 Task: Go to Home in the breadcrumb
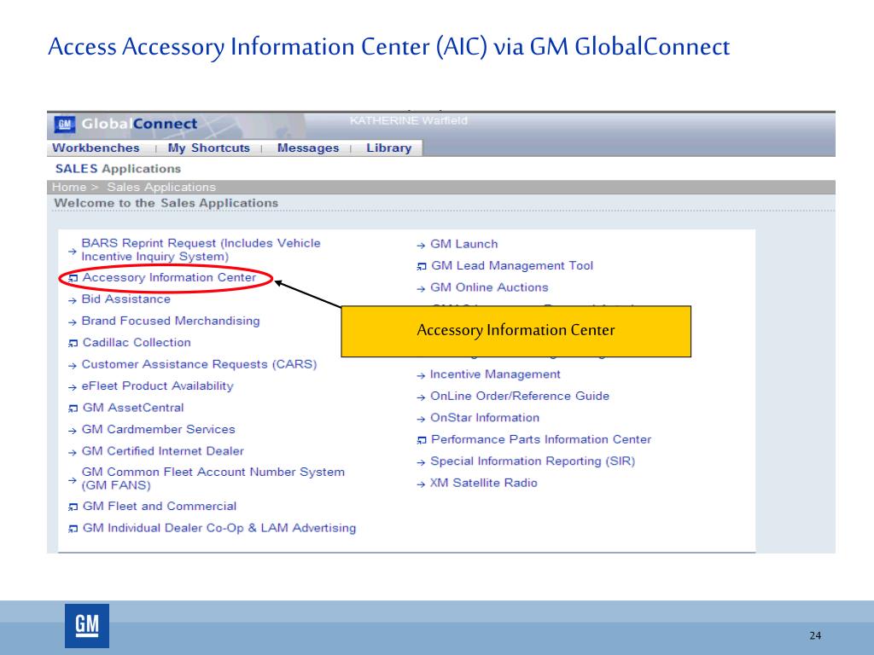coord(69,187)
